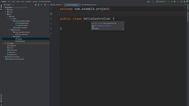Click 'src' breadcrumb in navigation bar
This screenshot has height=106, width=189.
pos(9,1)
